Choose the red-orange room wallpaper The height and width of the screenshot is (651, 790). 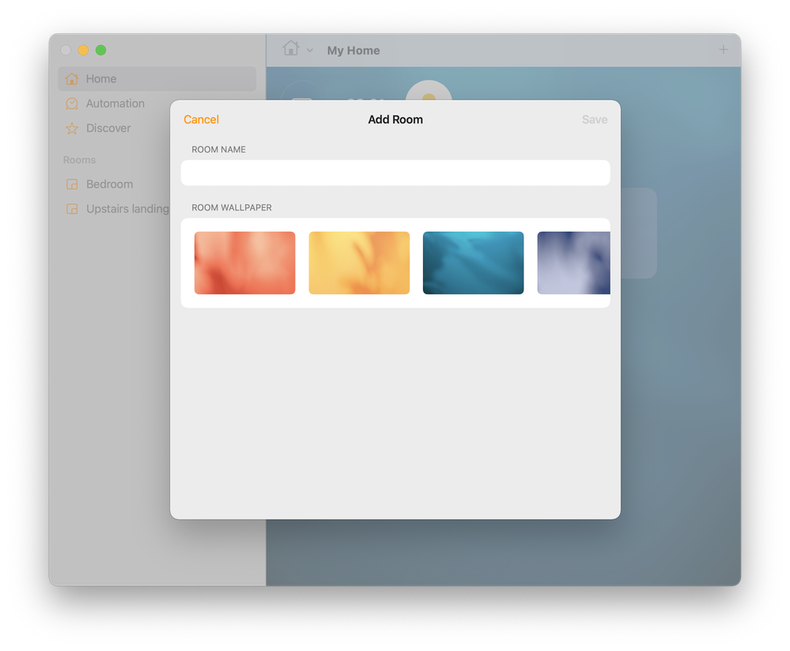tap(245, 263)
